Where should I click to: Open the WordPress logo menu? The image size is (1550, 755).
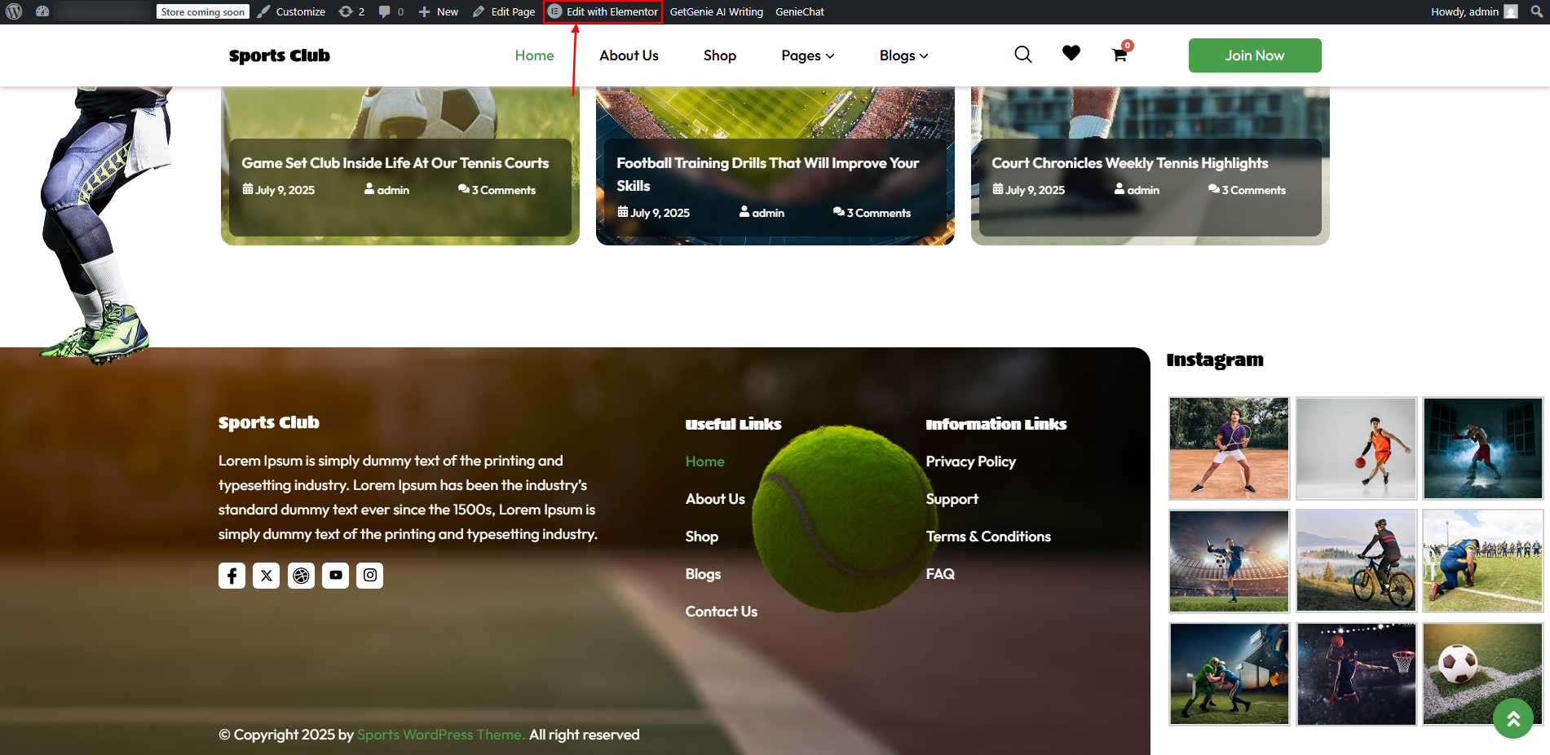pyautogui.click(x=14, y=11)
